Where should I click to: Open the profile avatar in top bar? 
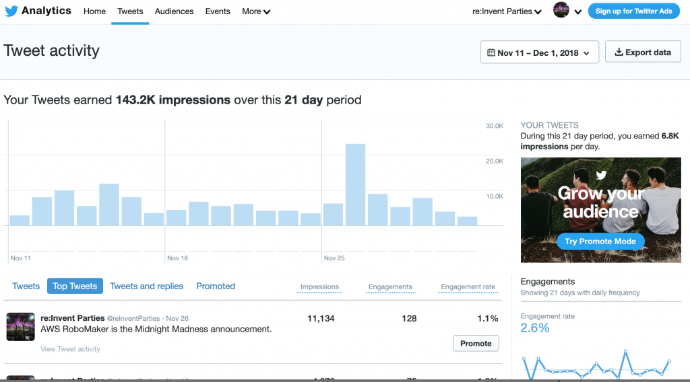point(561,11)
